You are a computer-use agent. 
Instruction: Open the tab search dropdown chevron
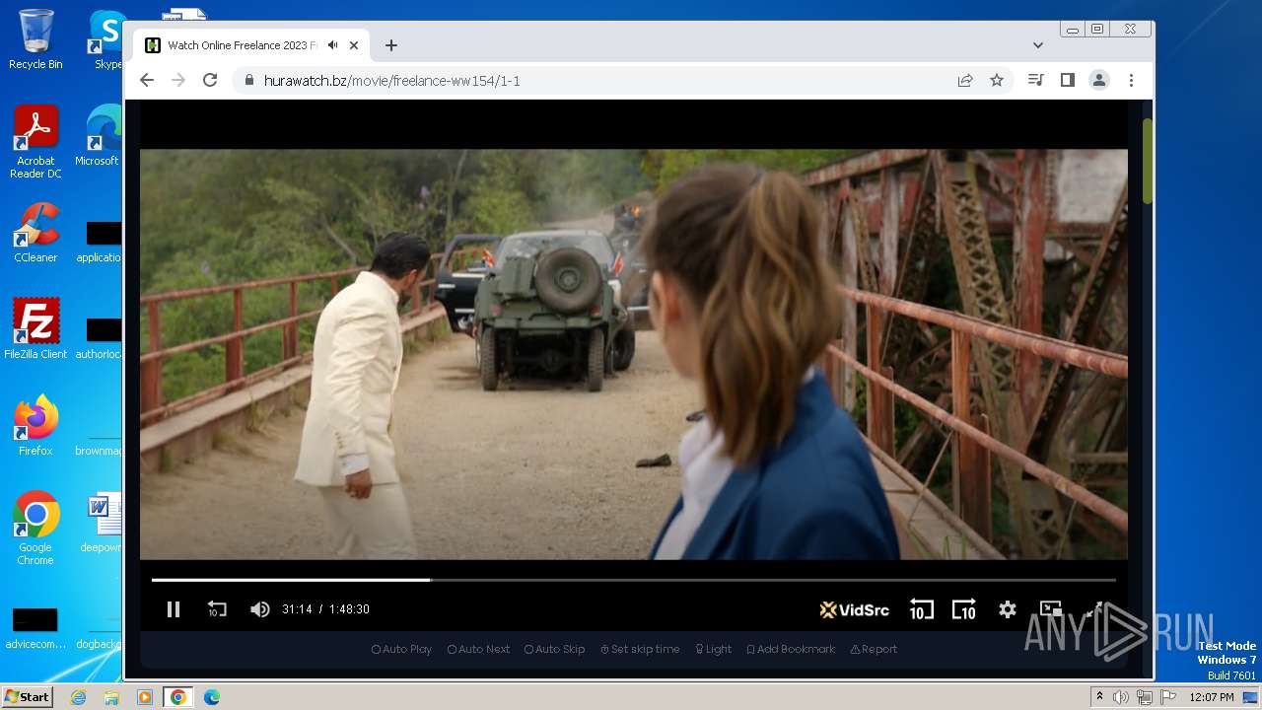(x=1037, y=45)
